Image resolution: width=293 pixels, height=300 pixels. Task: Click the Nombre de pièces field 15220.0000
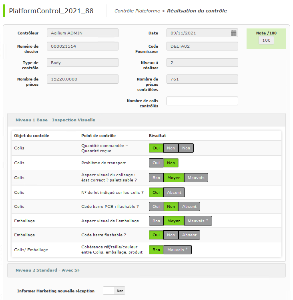click(x=82, y=79)
